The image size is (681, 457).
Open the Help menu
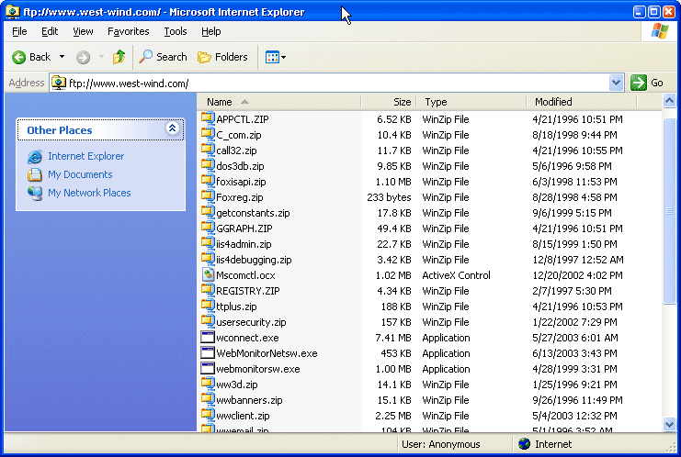tap(211, 31)
